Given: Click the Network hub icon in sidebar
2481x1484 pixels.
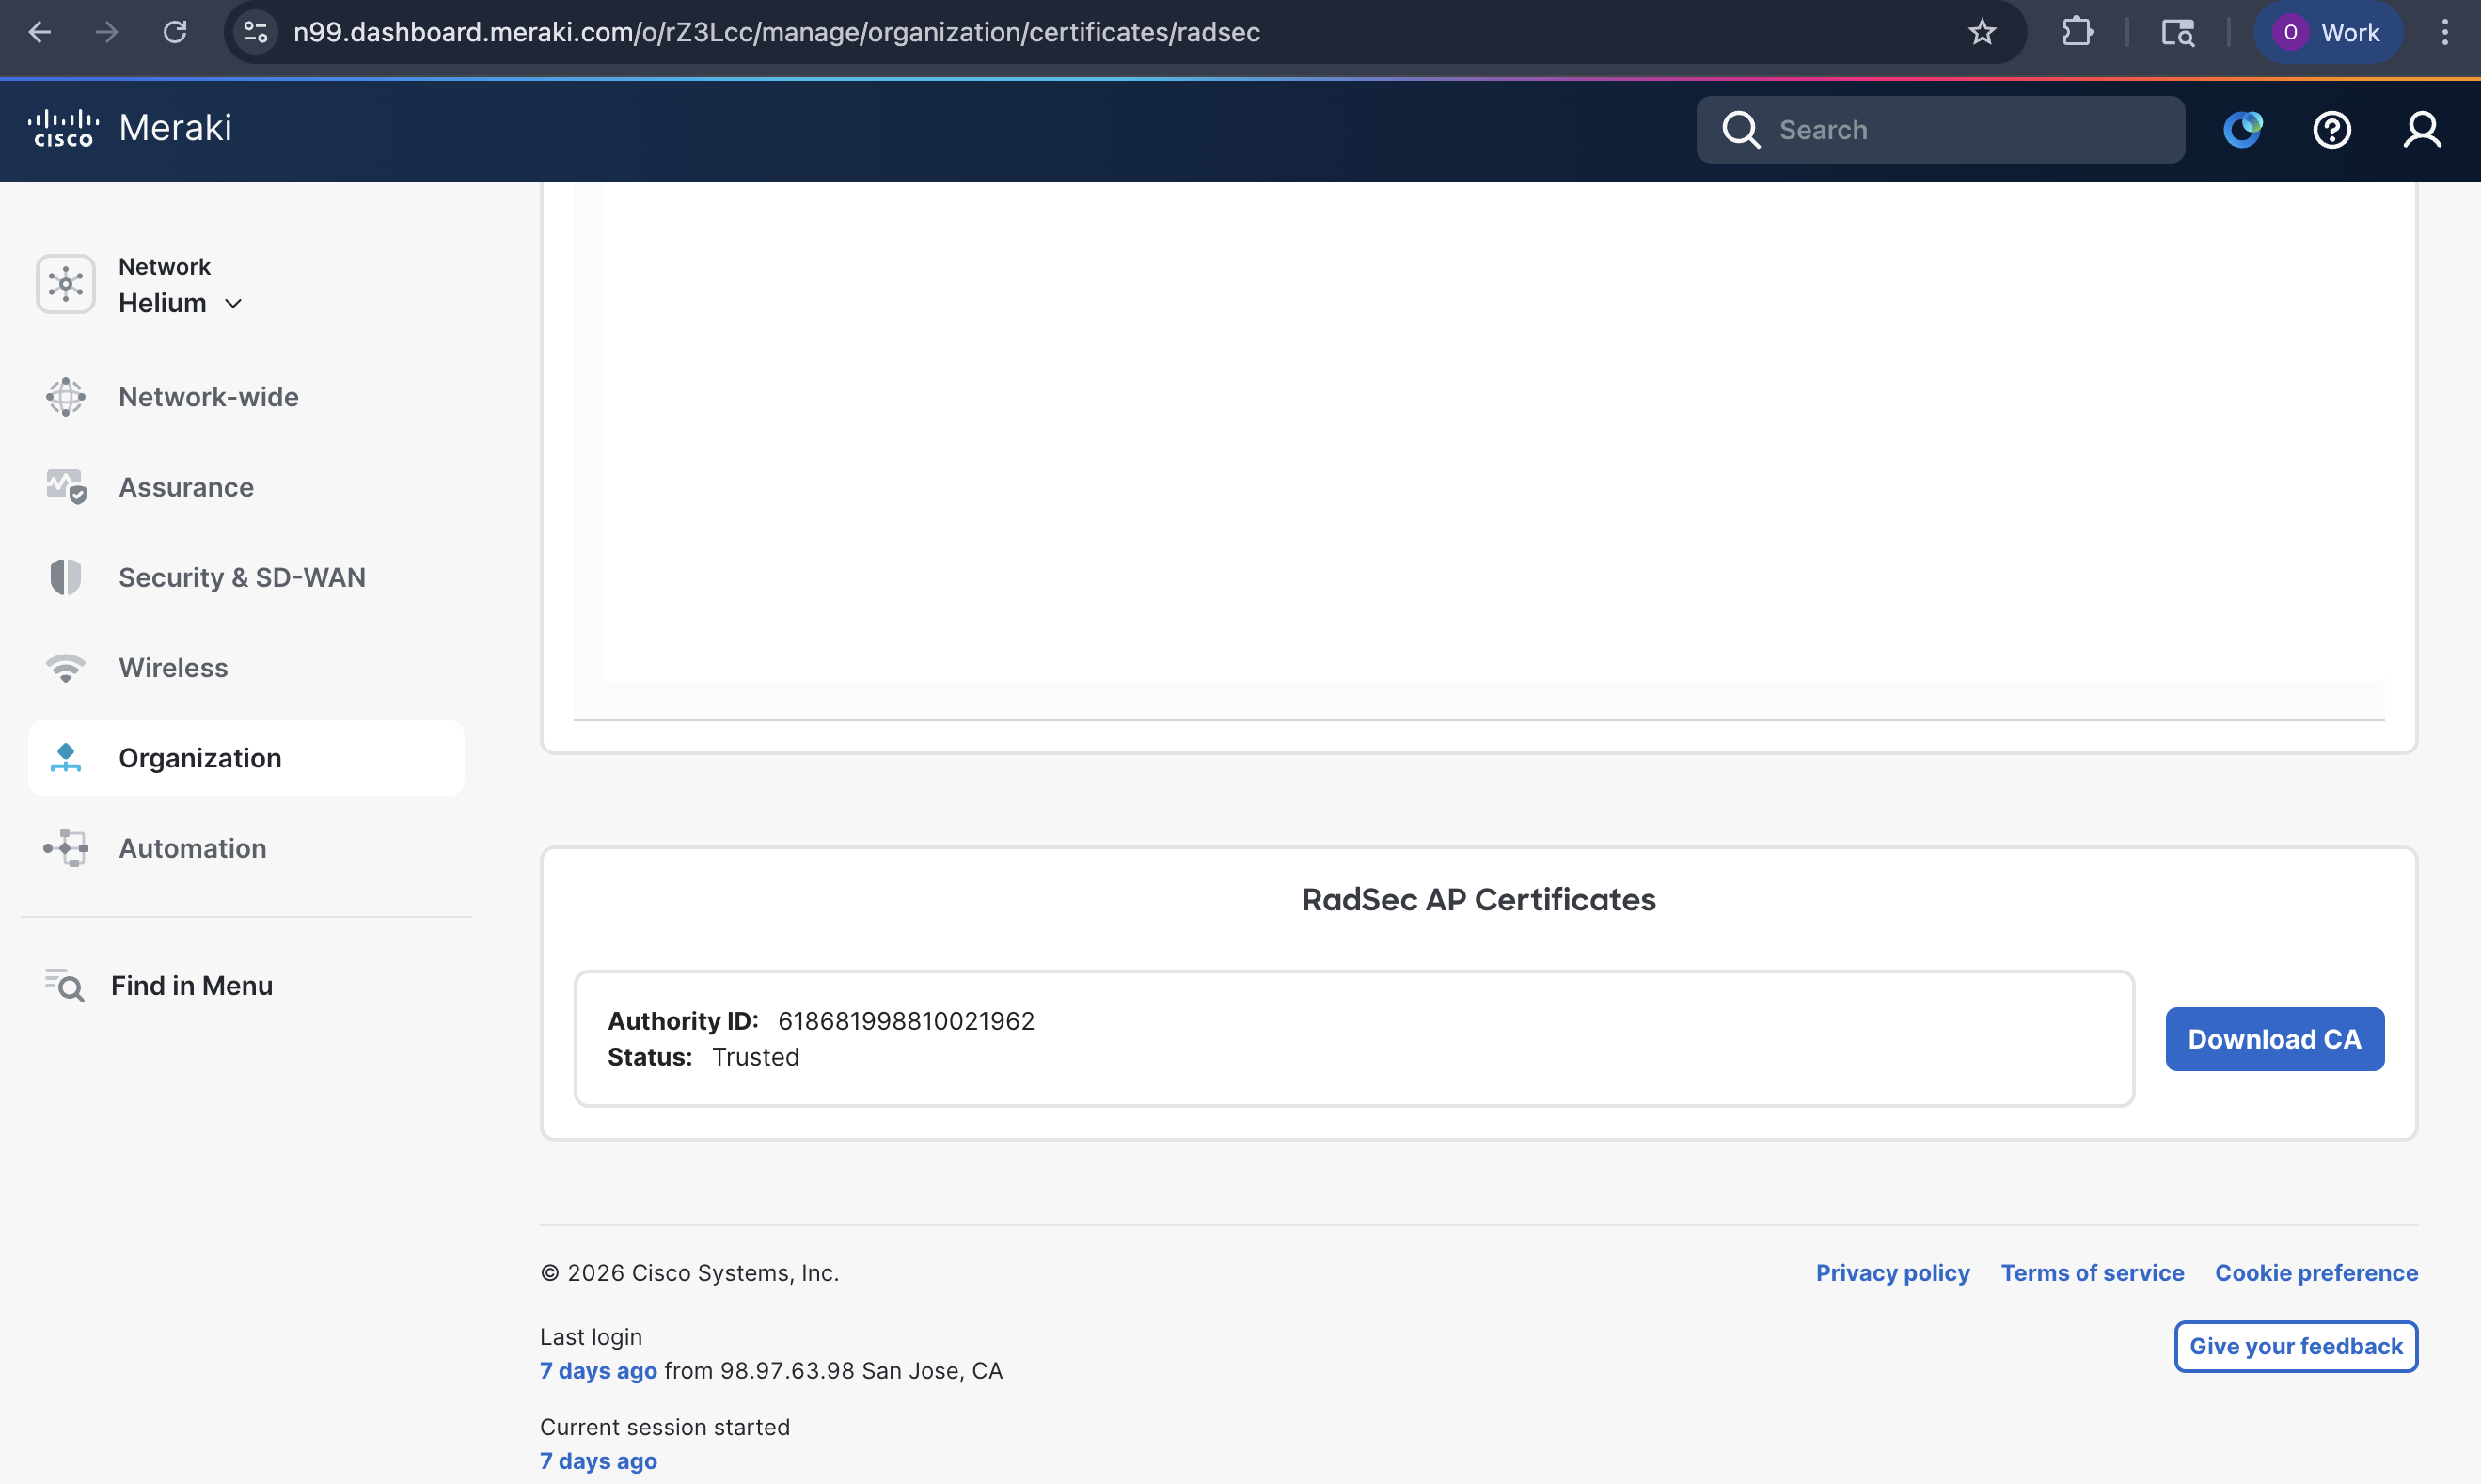Looking at the screenshot, I should point(66,284).
